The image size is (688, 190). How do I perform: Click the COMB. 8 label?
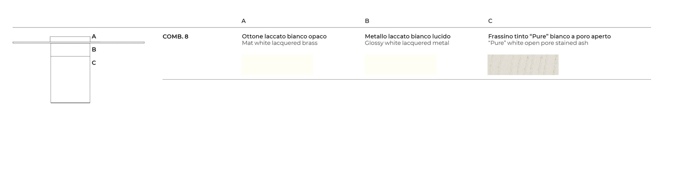pyautogui.click(x=175, y=36)
